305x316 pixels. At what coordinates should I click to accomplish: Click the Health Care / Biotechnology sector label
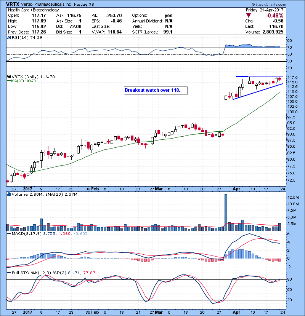pyautogui.click(x=33, y=10)
